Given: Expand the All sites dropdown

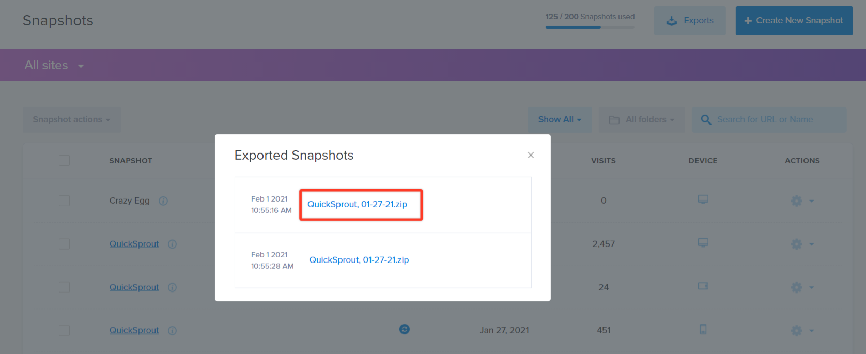Looking at the screenshot, I should (x=54, y=65).
